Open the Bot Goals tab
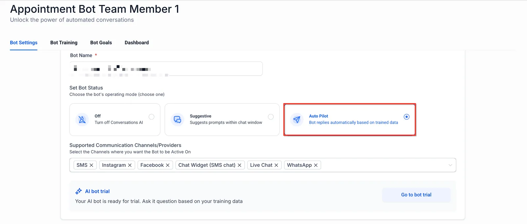Image resolution: width=527 pixels, height=224 pixels. 101,43
